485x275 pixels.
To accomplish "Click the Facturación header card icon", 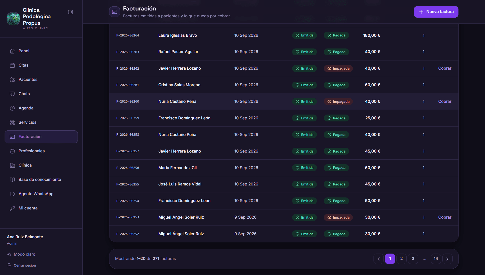I will point(115,12).
